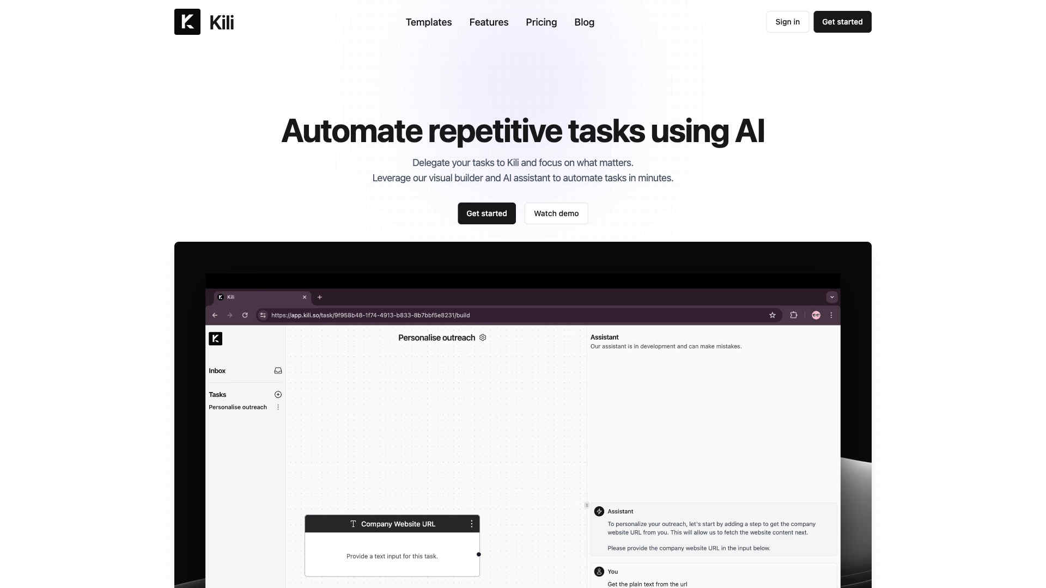1046x588 pixels.
Task: Click the more options icon on Personalise outreach task
Action: coord(278,407)
